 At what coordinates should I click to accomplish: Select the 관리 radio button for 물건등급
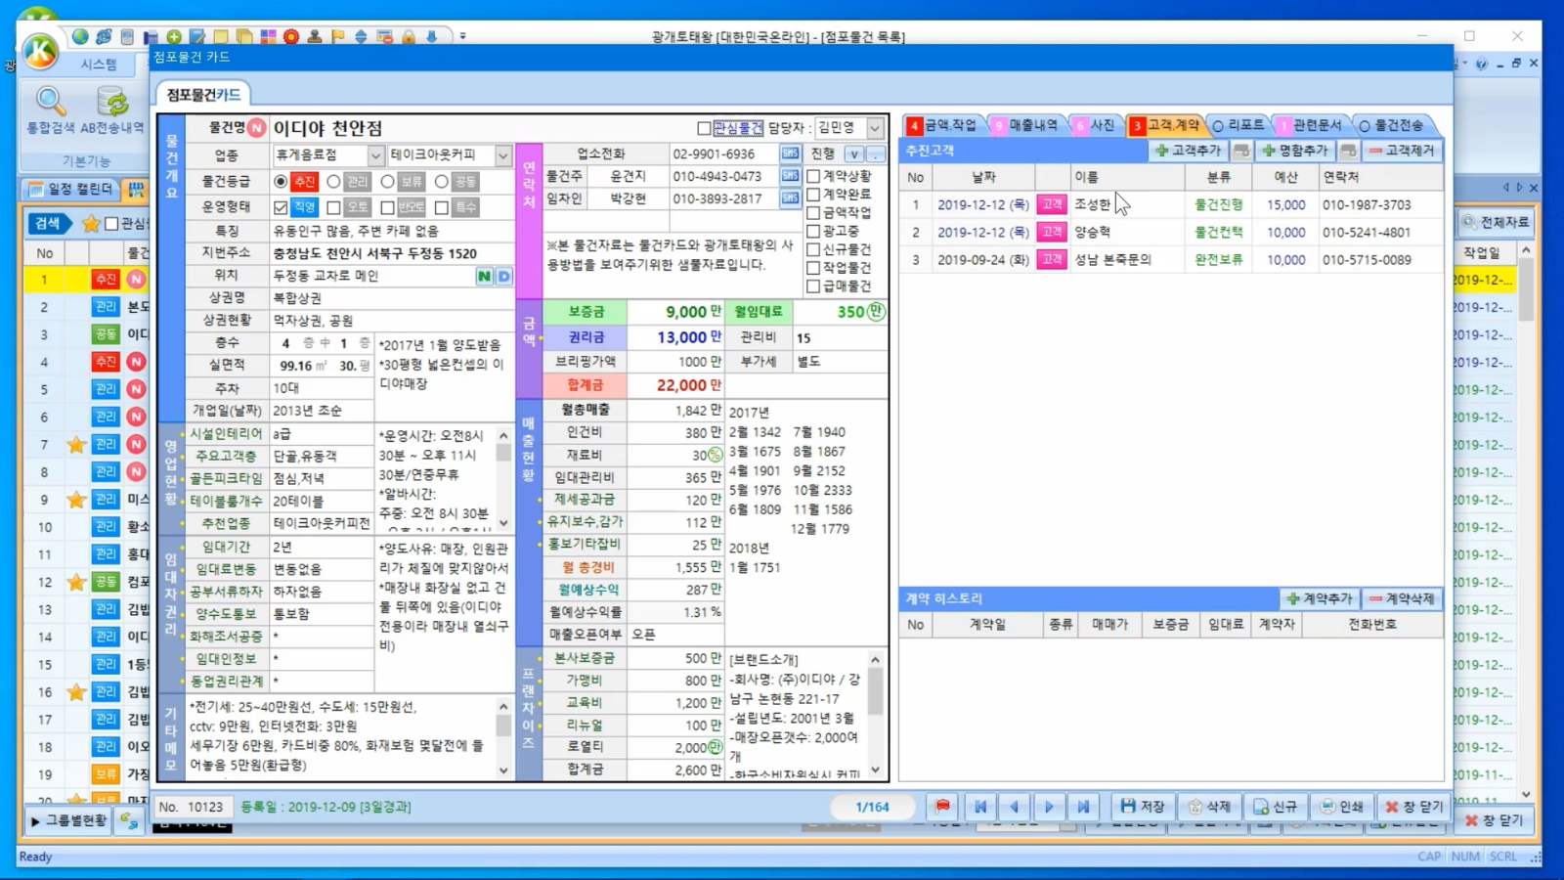[x=334, y=182]
